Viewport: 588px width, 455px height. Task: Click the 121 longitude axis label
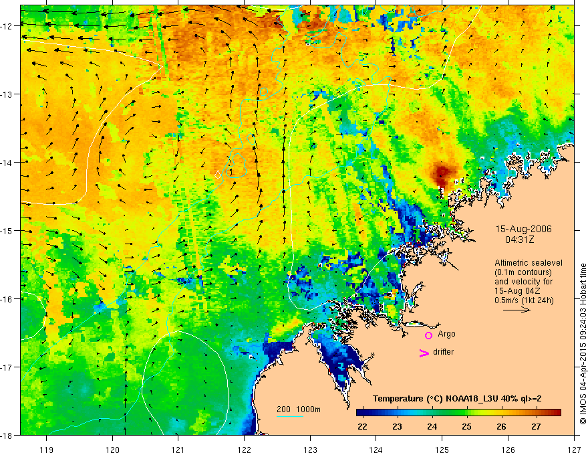[178, 450]
